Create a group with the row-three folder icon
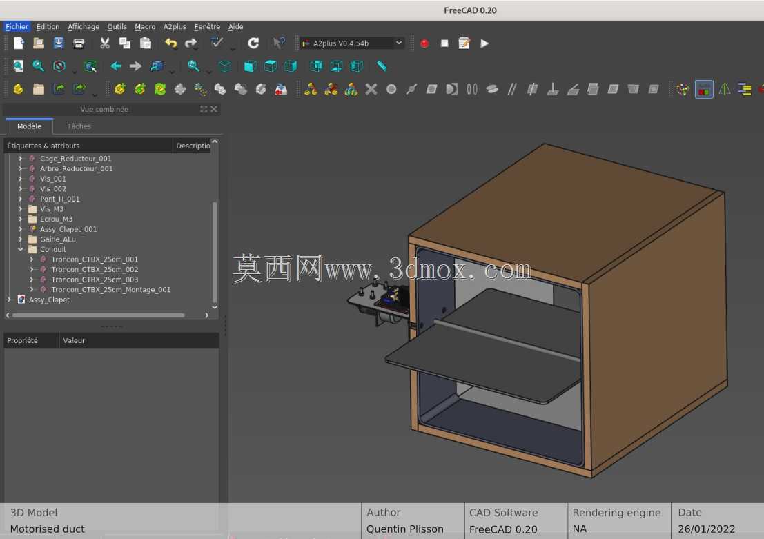The image size is (764, 539). pos(39,89)
